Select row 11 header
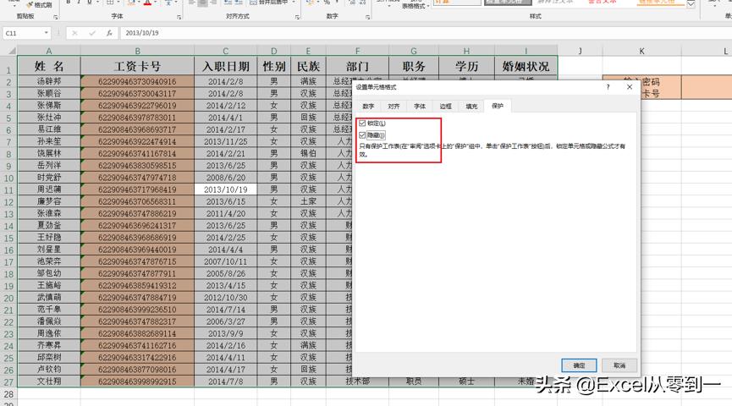732x406 pixels. (x=8, y=190)
